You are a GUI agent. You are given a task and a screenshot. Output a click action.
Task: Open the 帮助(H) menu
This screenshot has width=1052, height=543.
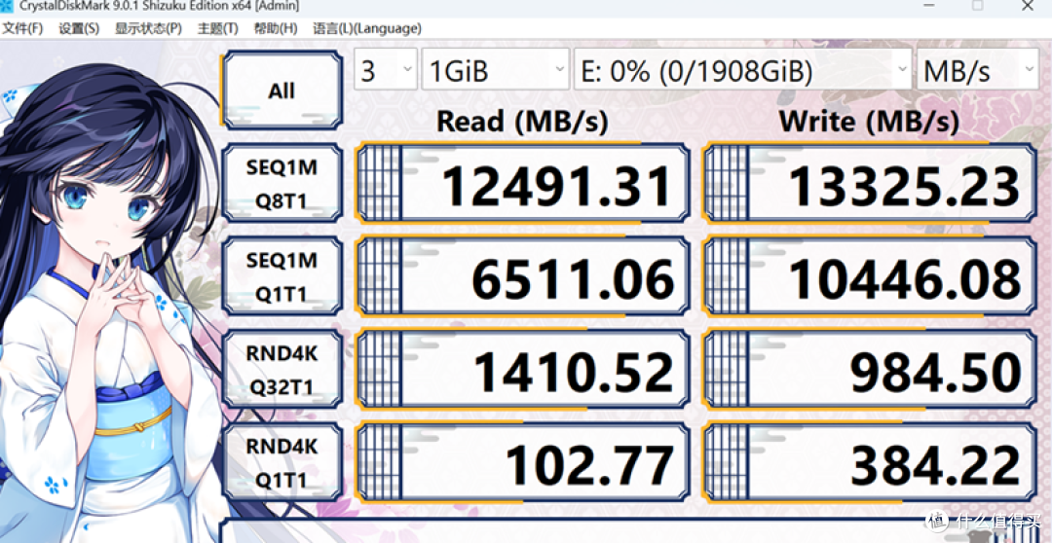(275, 29)
